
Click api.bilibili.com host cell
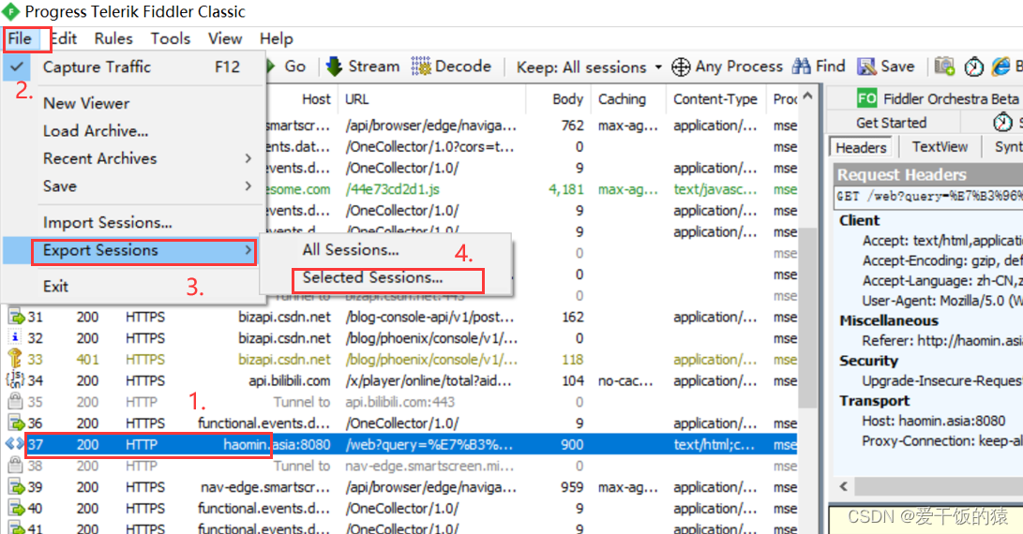[x=290, y=380]
